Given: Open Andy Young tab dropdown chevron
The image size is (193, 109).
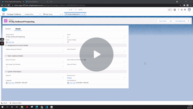Looking at the screenshot, I should pyautogui.click(x=60, y=14).
